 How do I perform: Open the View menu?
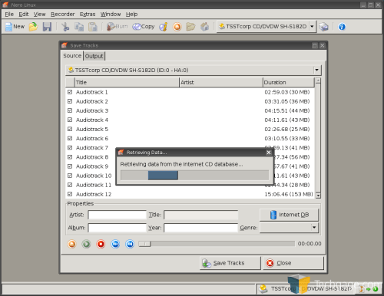(x=39, y=15)
